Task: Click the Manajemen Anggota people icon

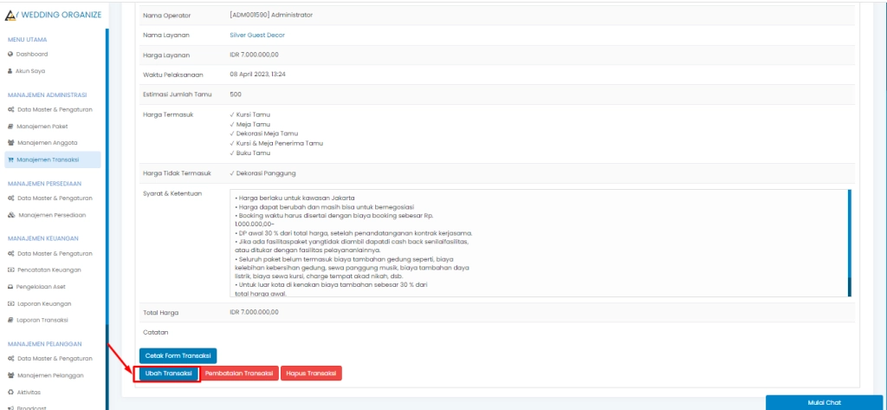Action: 10,143
